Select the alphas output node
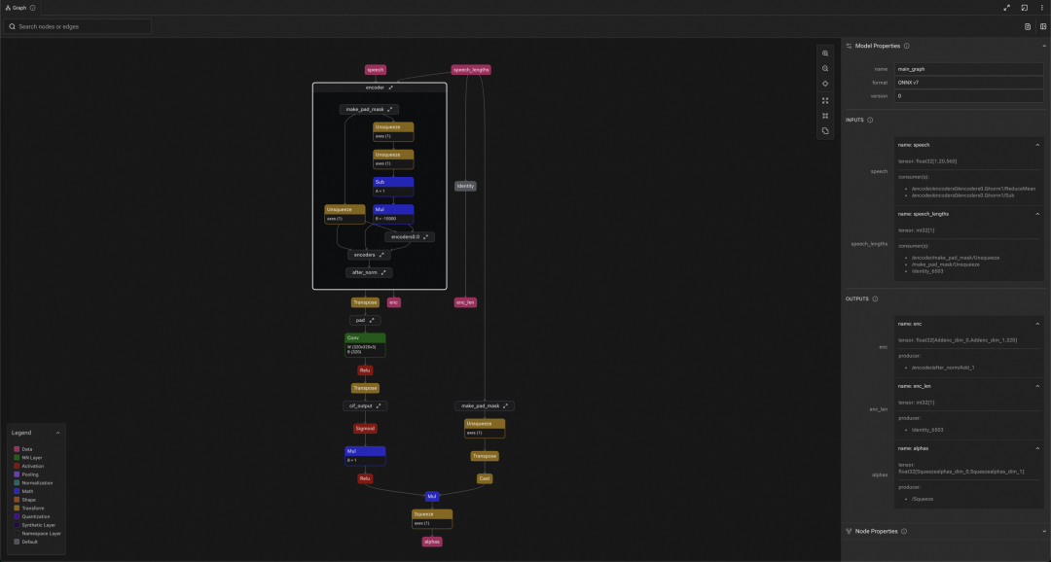Viewport: 1051px width, 562px height. (432, 542)
